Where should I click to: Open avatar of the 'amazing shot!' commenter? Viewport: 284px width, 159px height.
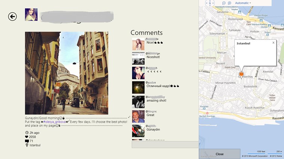pos(138,102)
